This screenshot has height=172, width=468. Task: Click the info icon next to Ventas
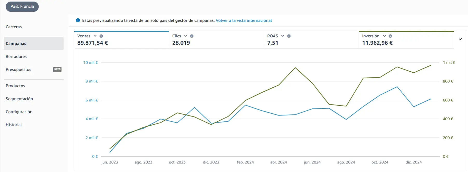pos(101,36)
